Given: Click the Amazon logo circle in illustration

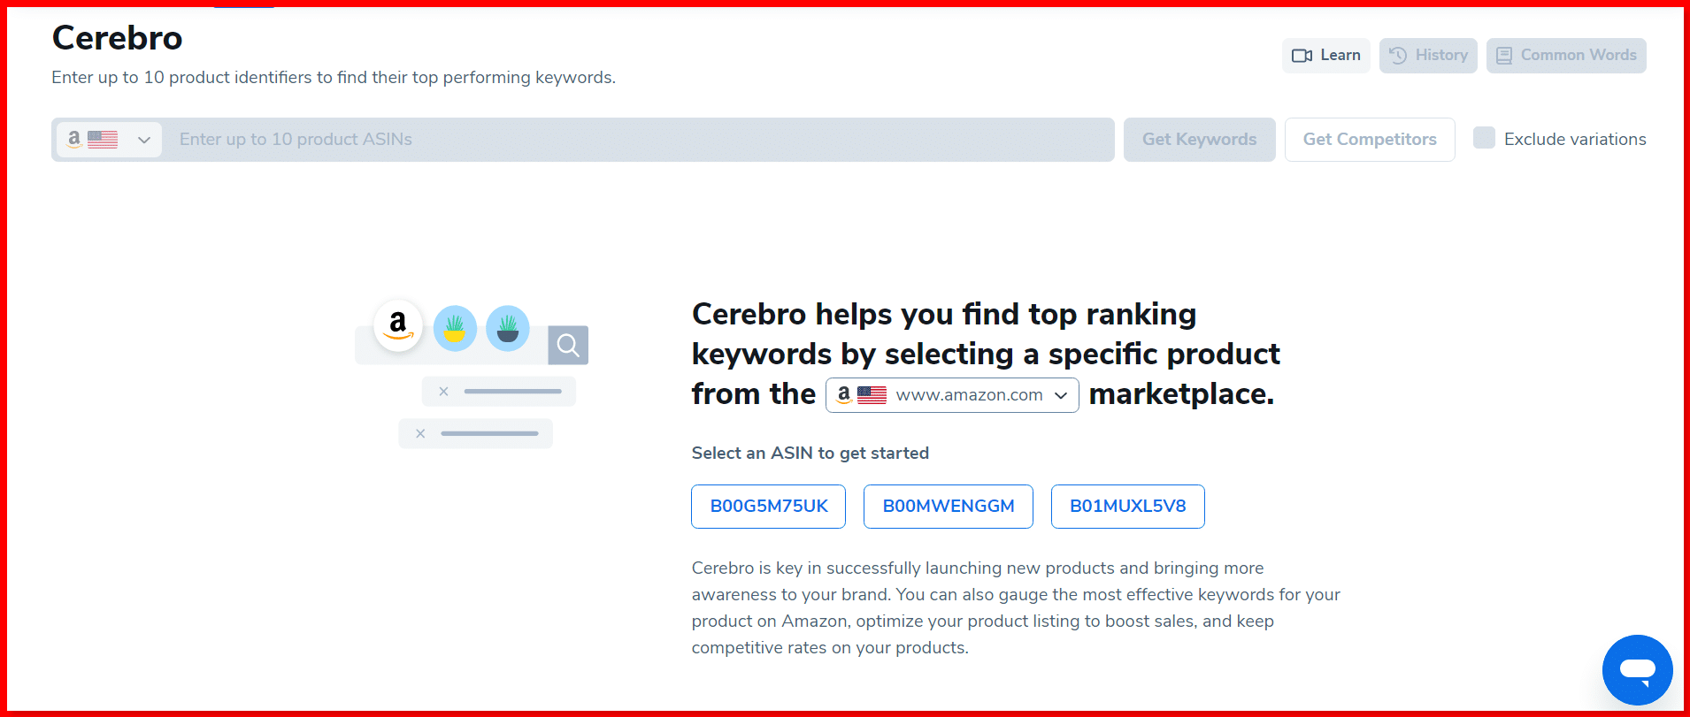Looking at the screenshot, I should pyautogui.click(x=398, y=325).
